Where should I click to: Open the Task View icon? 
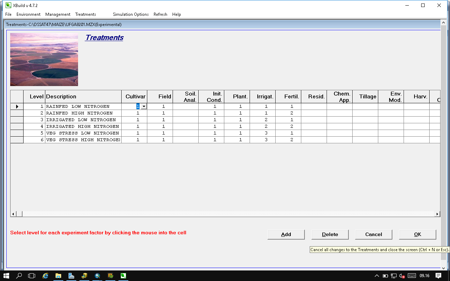click(32, 276)
